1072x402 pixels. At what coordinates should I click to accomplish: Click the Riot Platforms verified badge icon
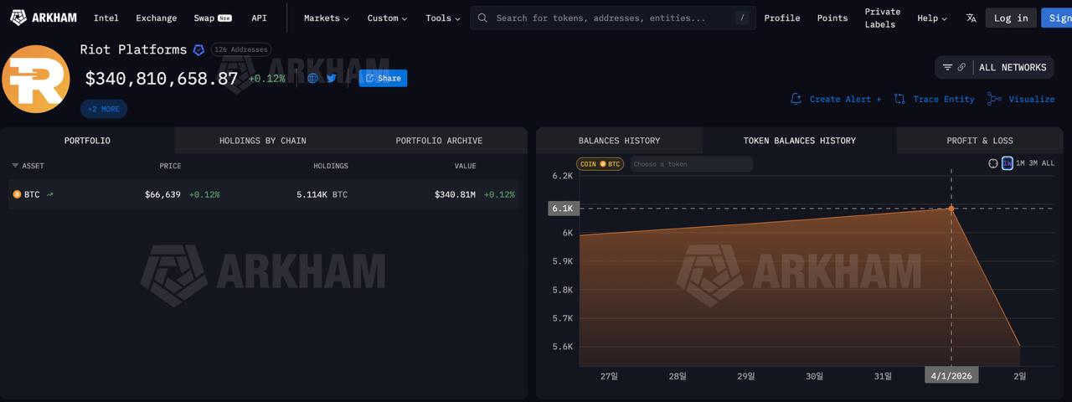coord(198,50)
